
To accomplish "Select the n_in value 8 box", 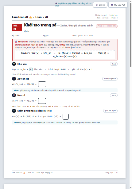I will 31,69.
